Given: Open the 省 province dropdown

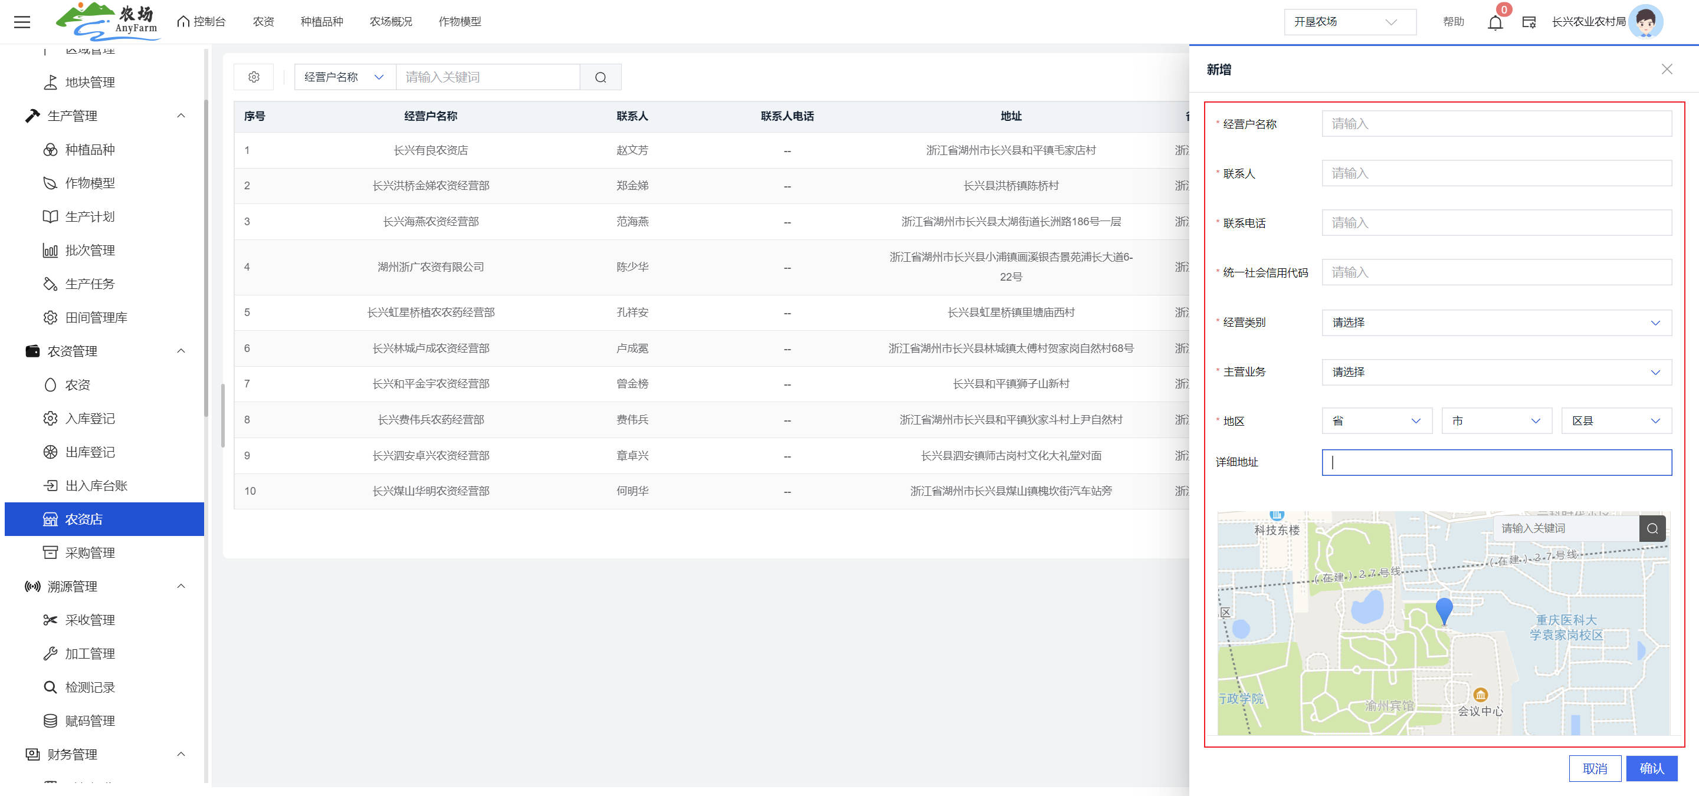Looking at the screenshot, I should pyautogui.click(x=1376, y=420).
